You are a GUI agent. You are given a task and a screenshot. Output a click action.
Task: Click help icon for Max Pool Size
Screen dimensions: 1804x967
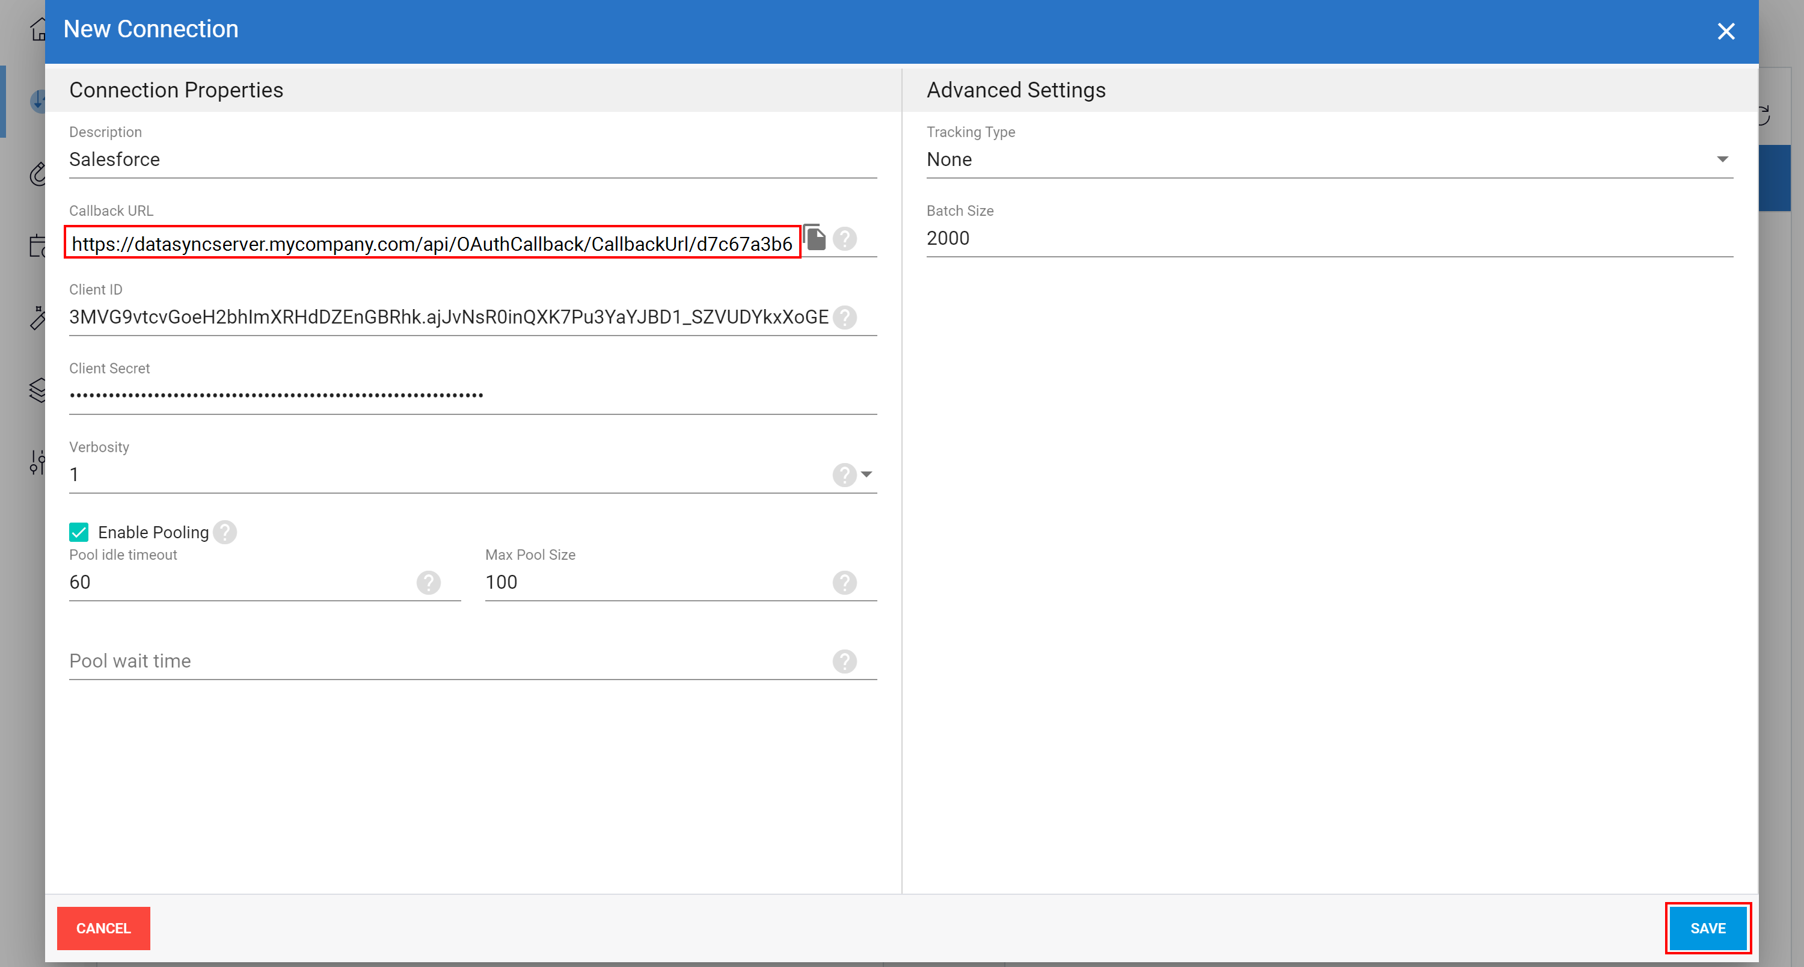click(845, 583)
